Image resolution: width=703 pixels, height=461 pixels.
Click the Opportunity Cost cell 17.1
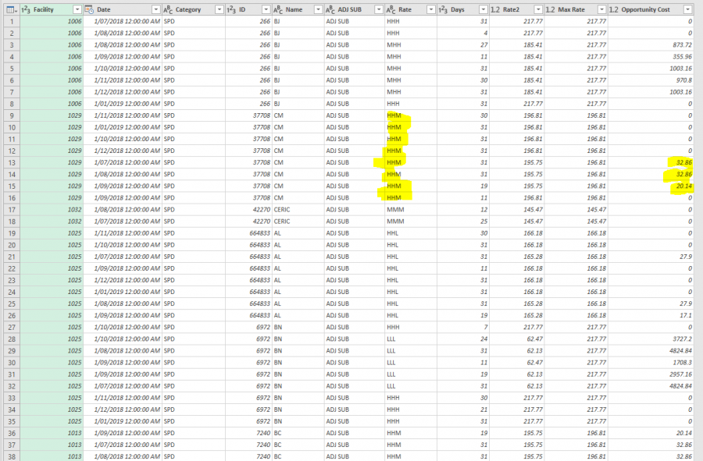[651, 315]
